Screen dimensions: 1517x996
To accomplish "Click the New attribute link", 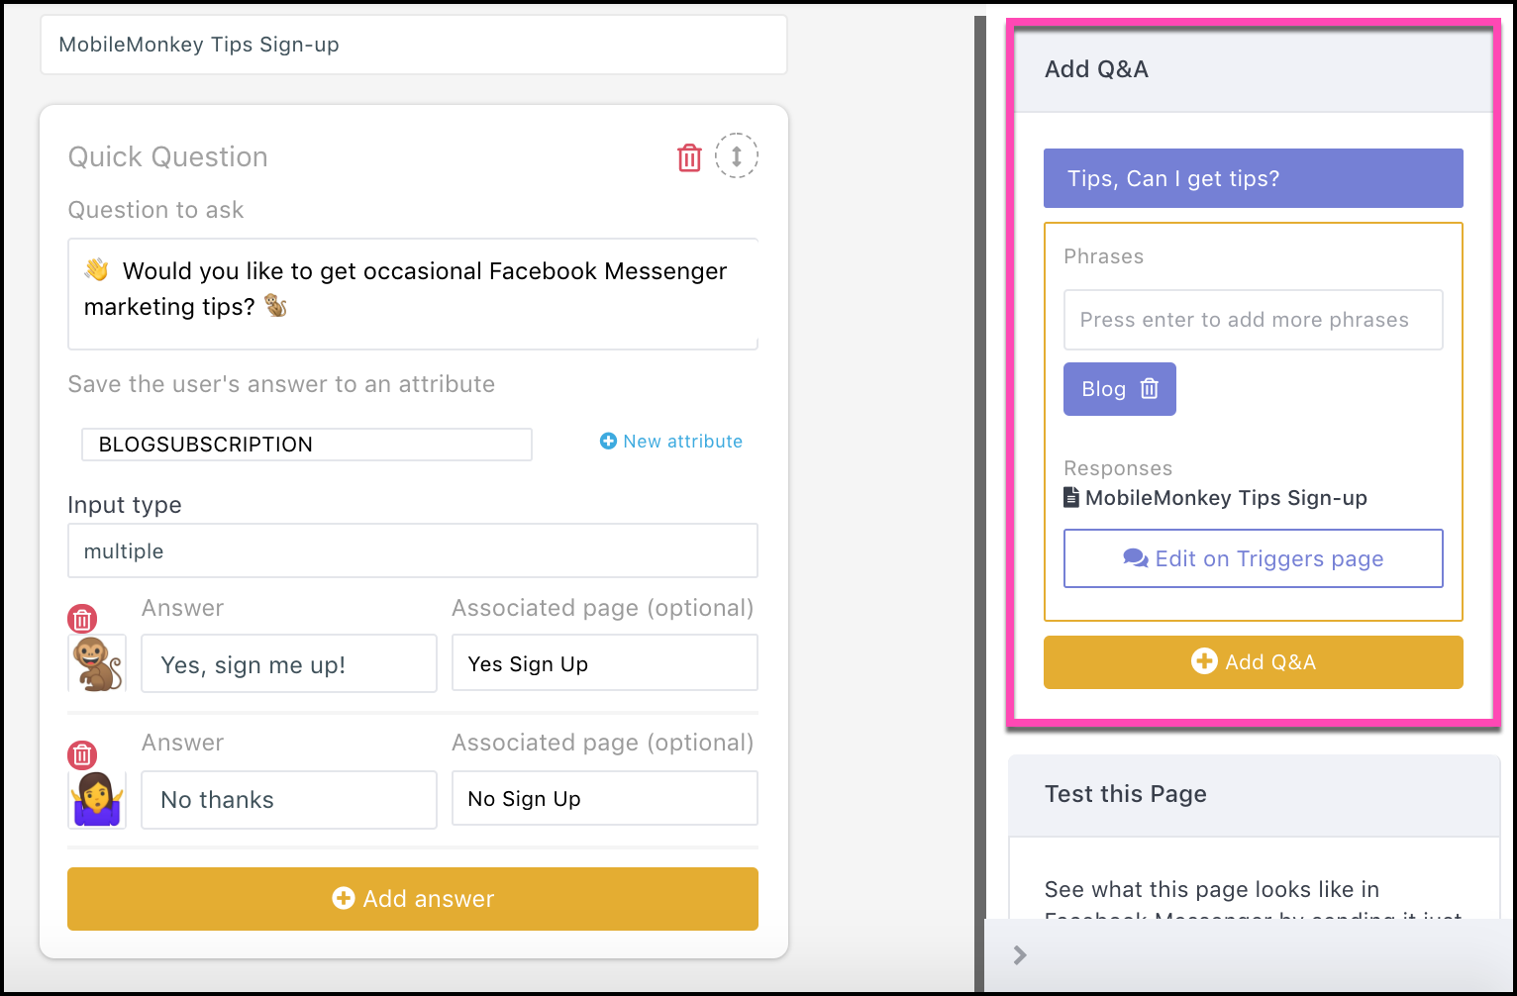I will (x=682, y=441).
